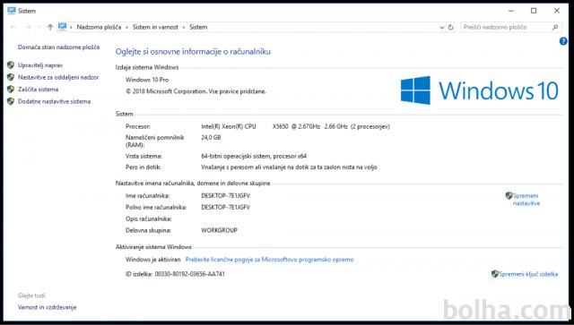This screenshot has height=325, width=574.
Task: Click the shield icon beside Upravitelj naprav
Action: [x=11, y=65]
